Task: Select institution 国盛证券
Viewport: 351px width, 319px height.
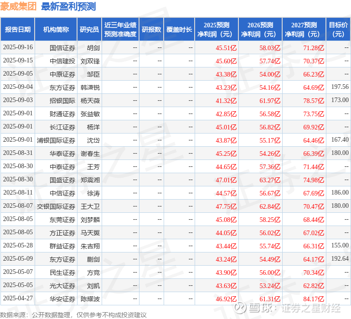Action: coord(62,180)
